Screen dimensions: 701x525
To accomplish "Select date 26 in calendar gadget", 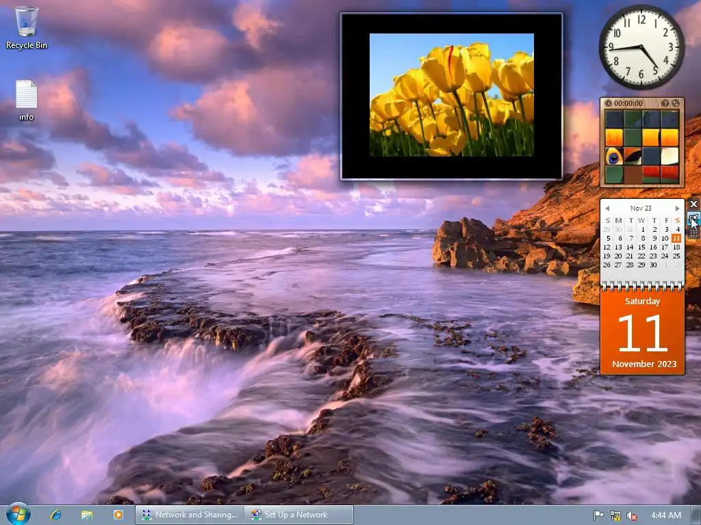I will click(x=607, y=265).
